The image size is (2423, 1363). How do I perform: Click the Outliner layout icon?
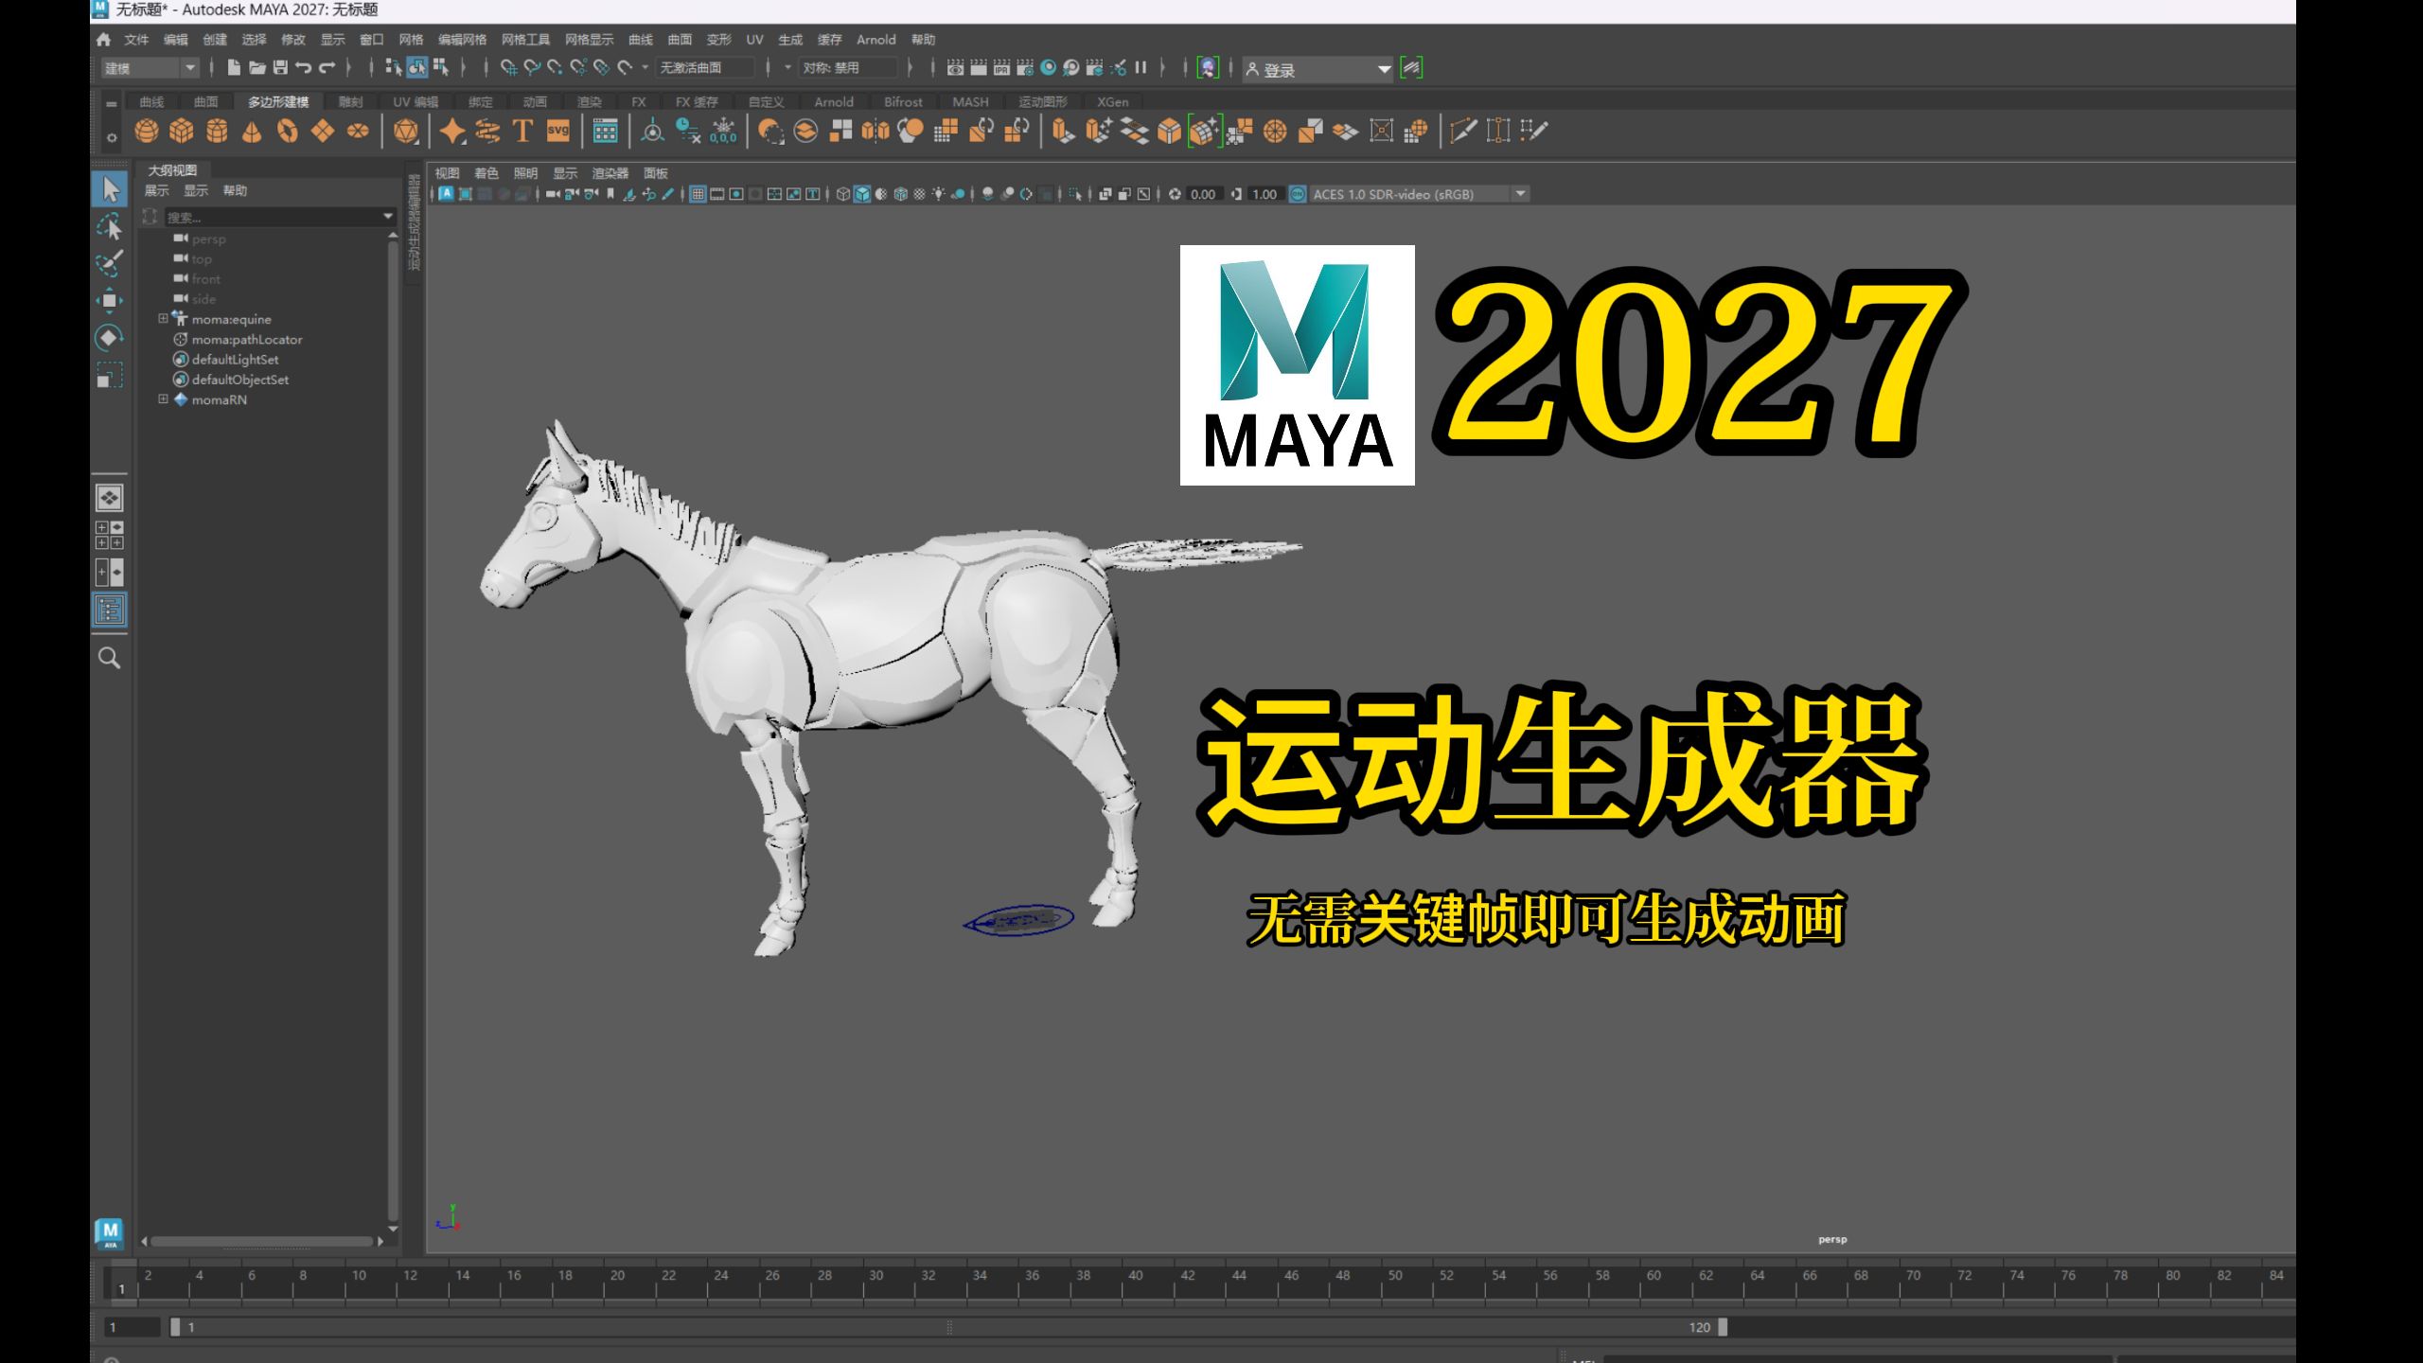[x=110, y=610]
